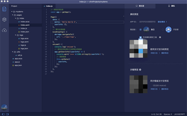This screenshot has height=116, width=187.
Task: Open index.acss in the file tree
Action: (x=25, y=22)
